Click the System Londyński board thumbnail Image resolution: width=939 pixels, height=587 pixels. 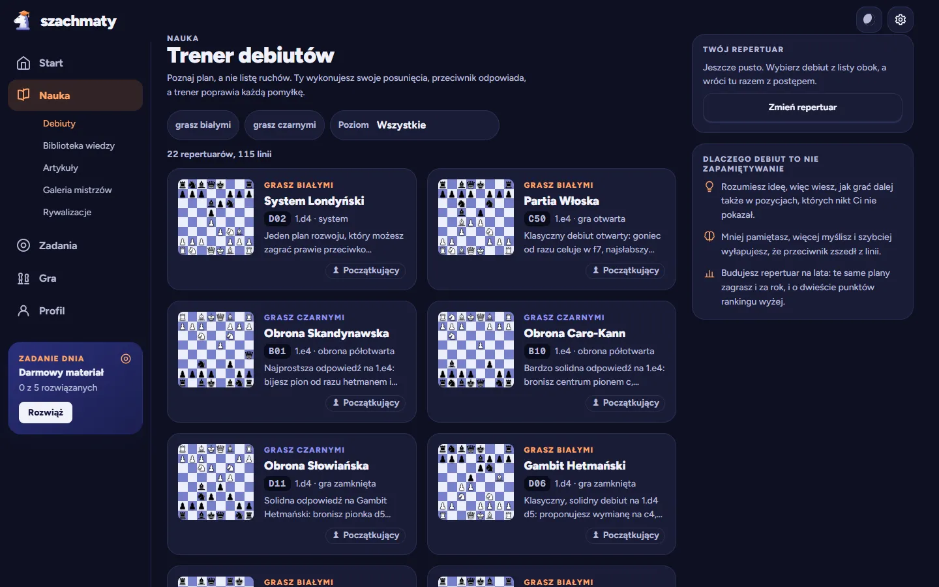216,217
